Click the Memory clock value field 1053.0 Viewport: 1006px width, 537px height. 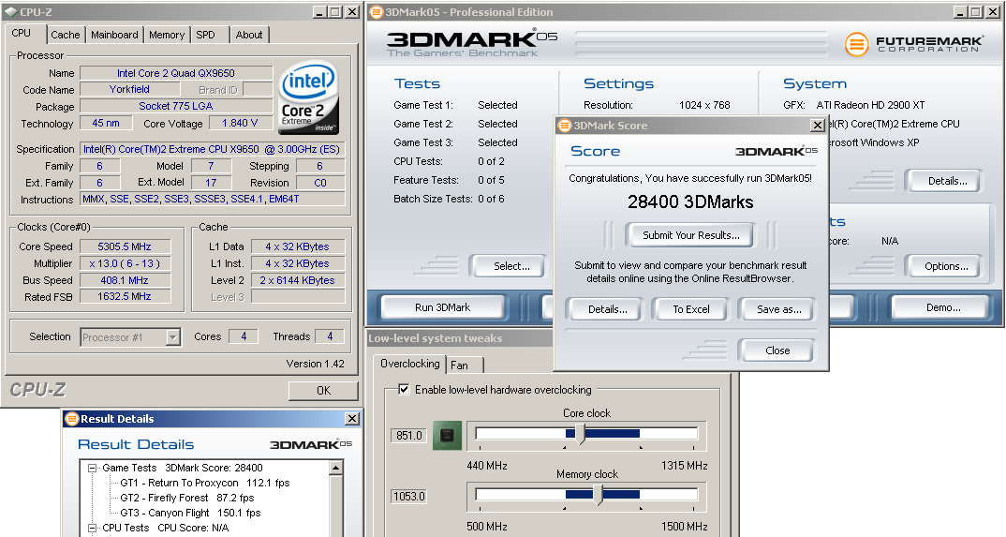(408, 497)
